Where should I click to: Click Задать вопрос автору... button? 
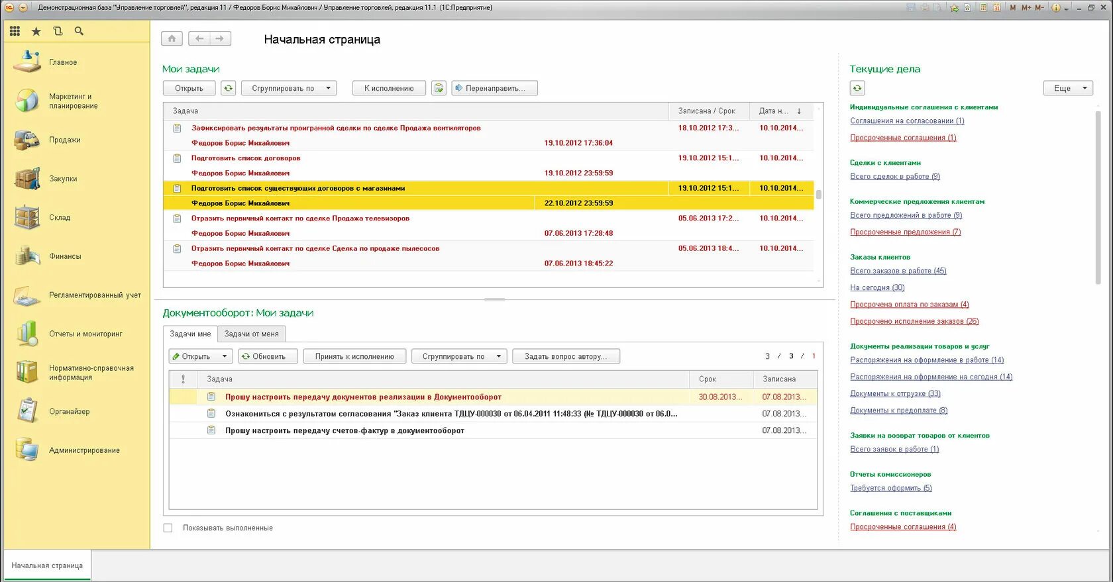tap(566, 356)
